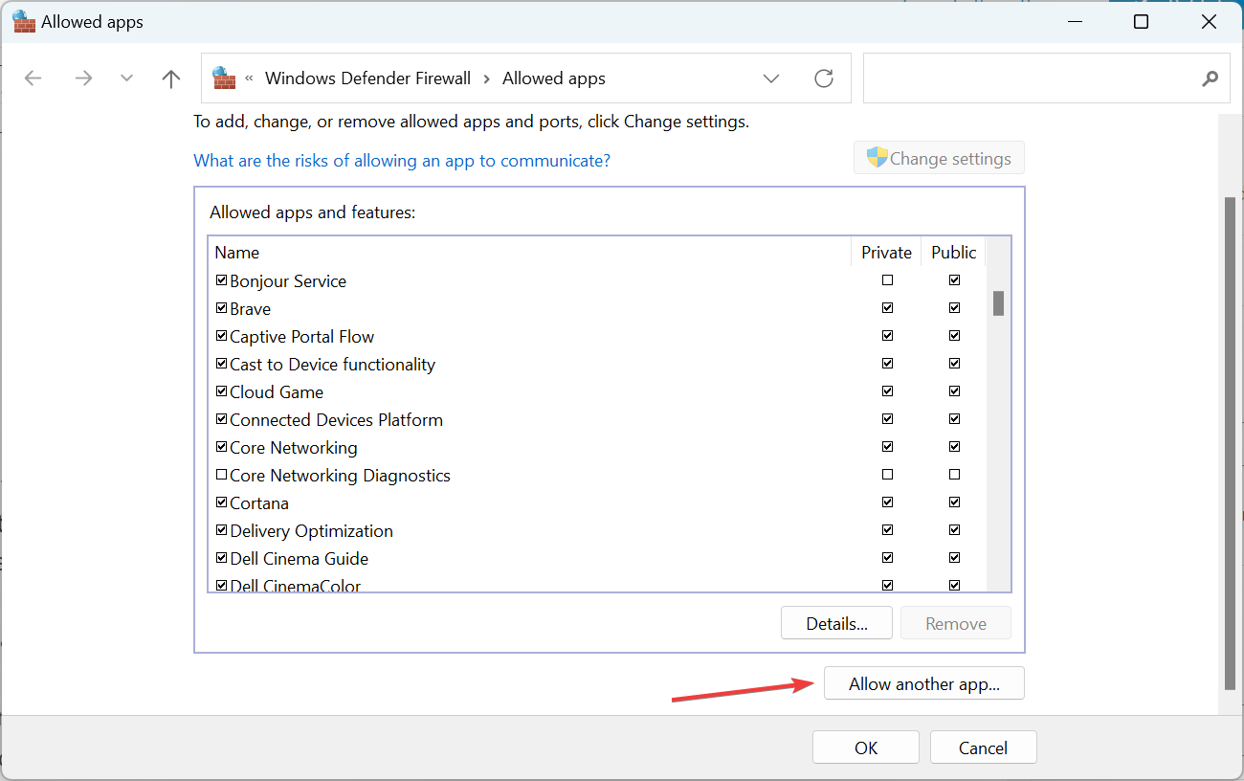Toggle Cortana app checkbox
The height and width of the screenshot is (781, 1244).
222,502
